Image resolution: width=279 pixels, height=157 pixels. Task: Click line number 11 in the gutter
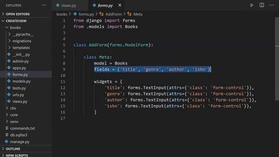(x=63, y=82)
